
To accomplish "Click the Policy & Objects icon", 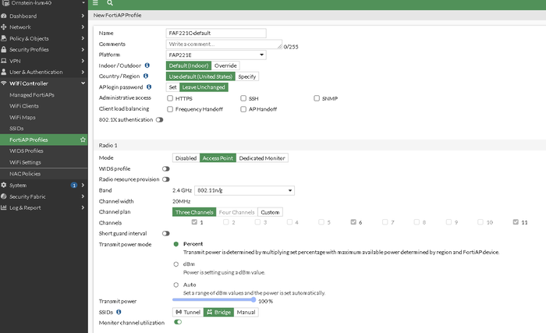I will click(4, 38).
